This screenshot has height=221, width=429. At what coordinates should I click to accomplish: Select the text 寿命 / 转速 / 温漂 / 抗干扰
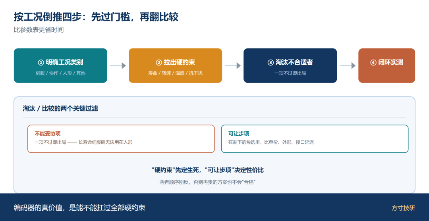pos(176,73)
